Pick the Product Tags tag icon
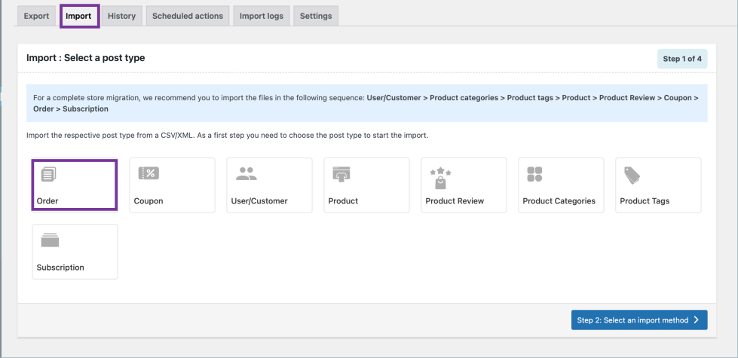Viewport: 738px width, 358px height. 632,175
